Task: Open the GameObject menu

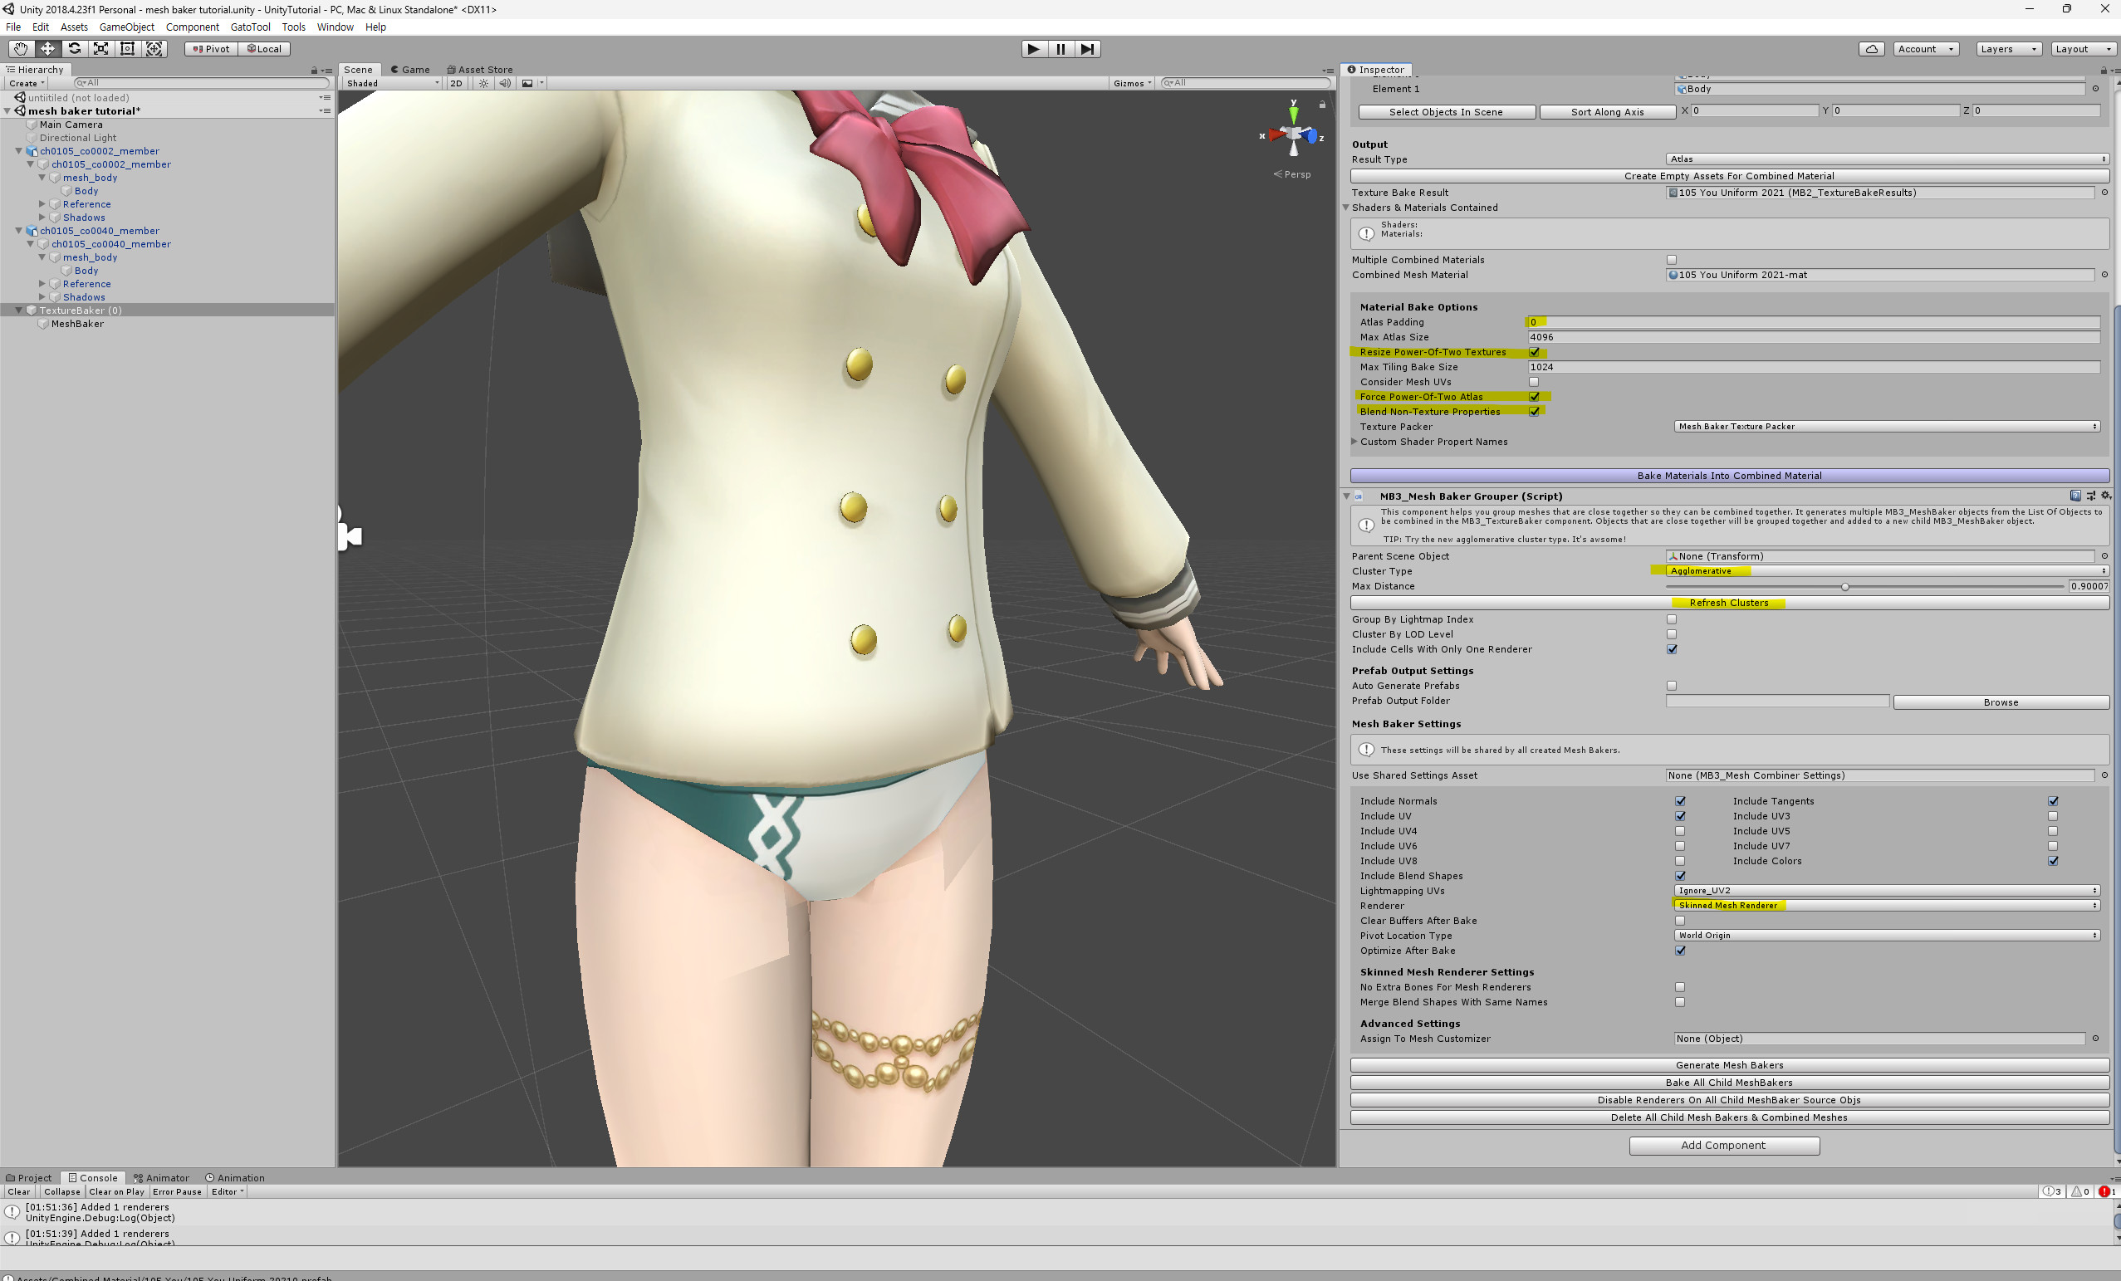Action: tap(126, 27)
